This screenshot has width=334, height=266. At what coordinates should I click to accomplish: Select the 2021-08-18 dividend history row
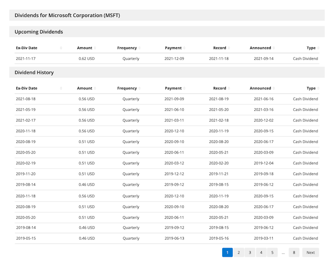click(x=167, y=99)
